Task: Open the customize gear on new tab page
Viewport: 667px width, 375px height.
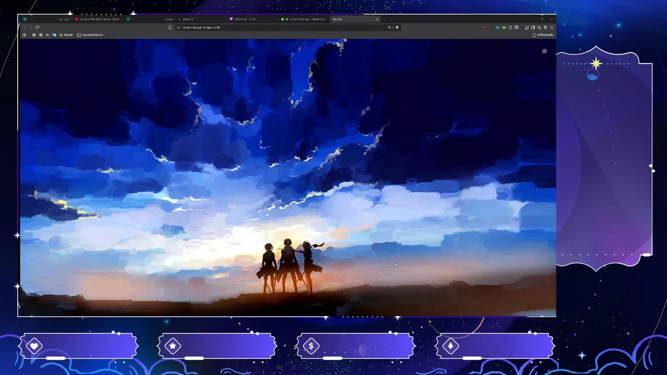Action: click(544, 51)
